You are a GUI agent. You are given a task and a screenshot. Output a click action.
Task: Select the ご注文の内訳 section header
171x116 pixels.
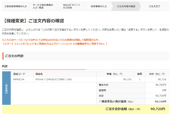[85, 56]
